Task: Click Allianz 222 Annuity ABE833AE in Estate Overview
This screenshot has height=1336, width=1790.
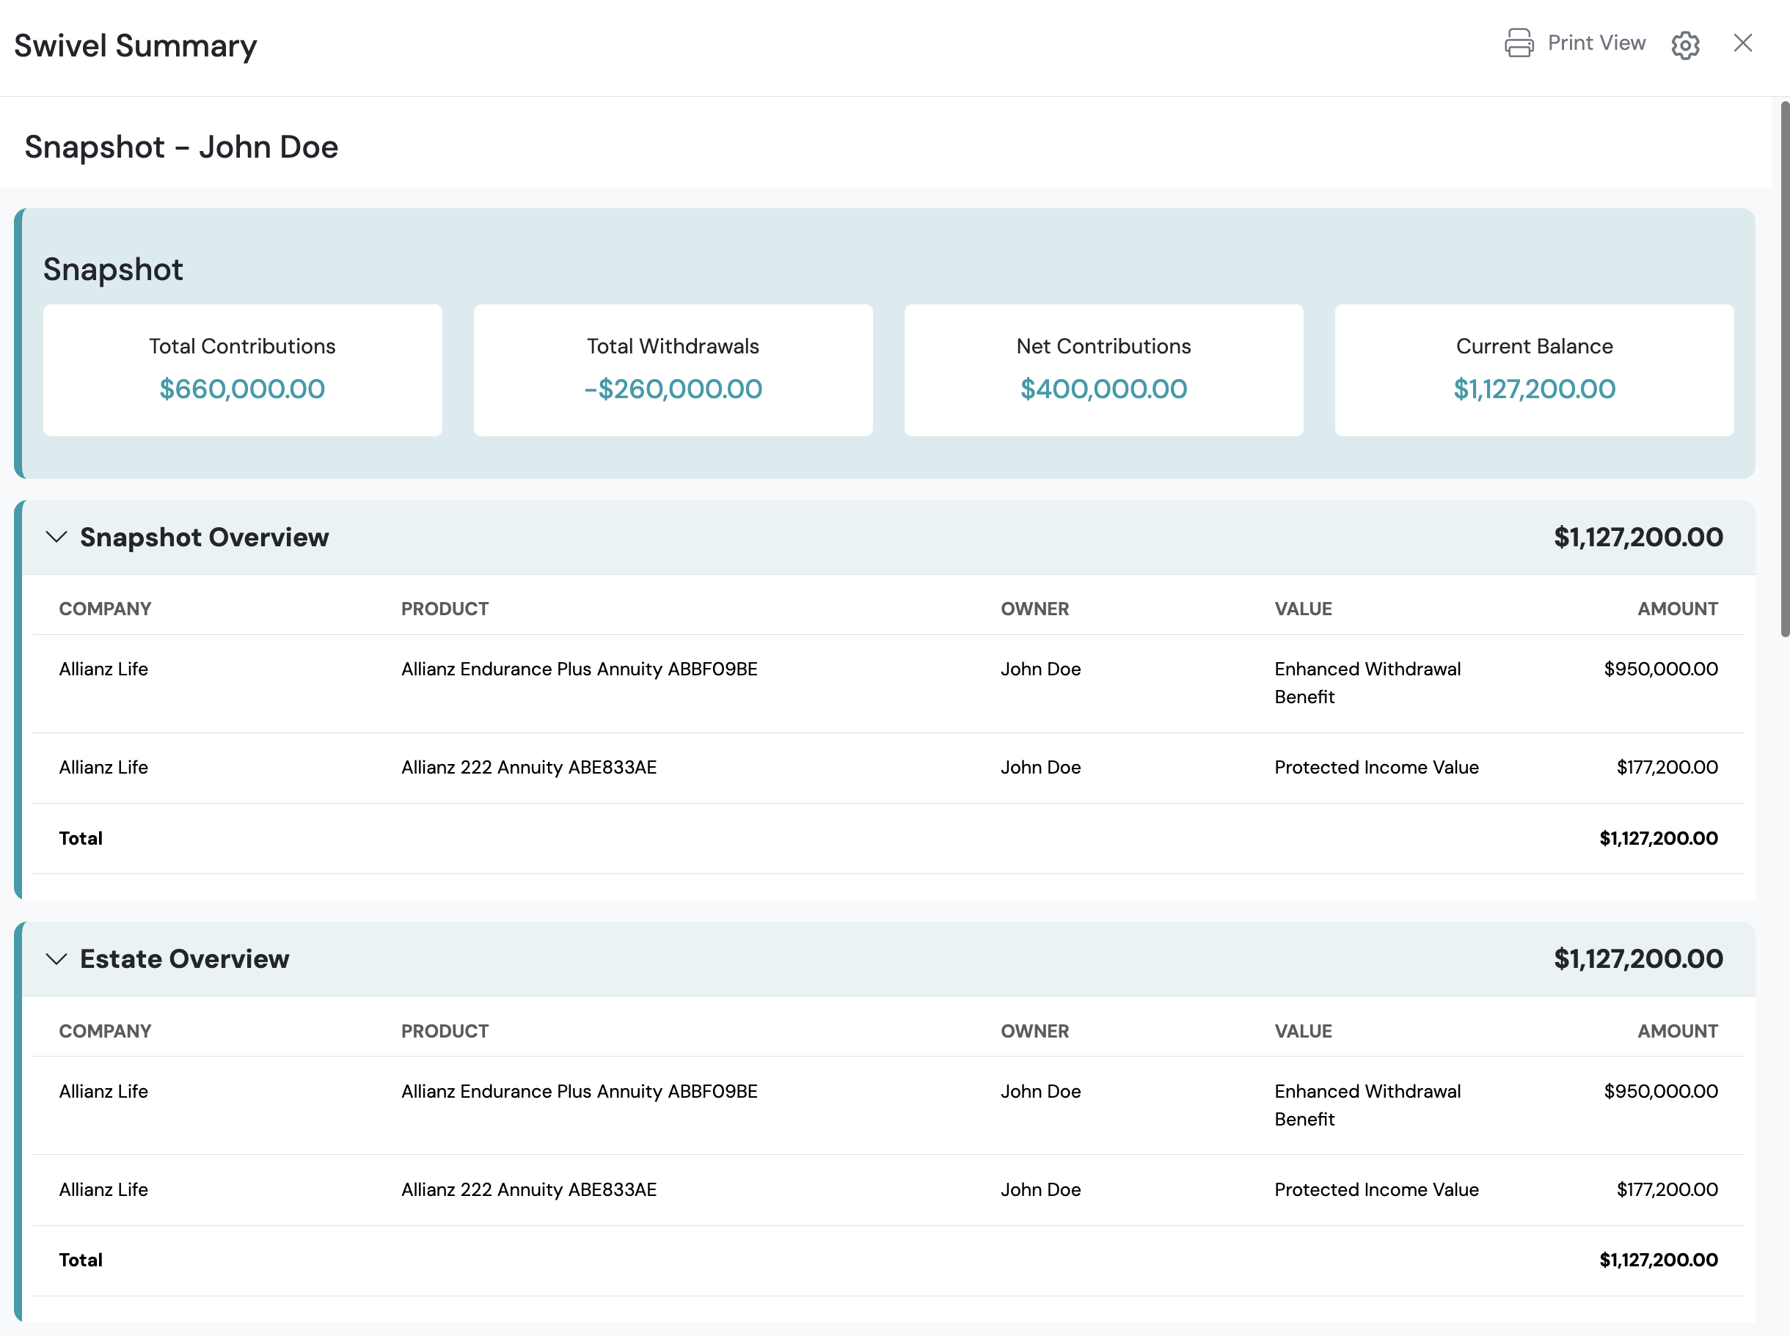Action: (529, 1189)
